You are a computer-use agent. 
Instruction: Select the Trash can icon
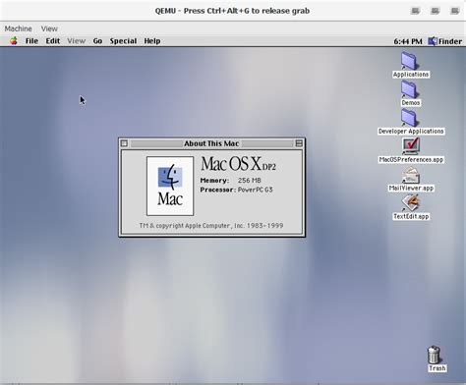(434, 355)
